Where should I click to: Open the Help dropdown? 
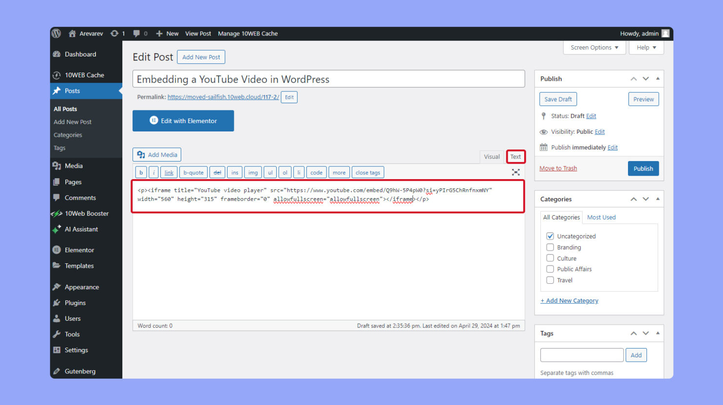tap(646, 47)
